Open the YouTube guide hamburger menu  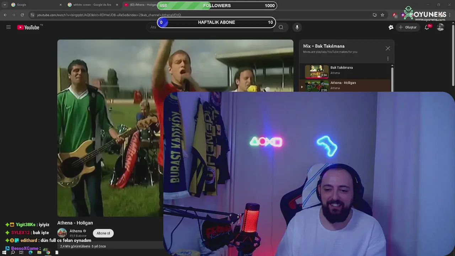pyautogui.click(x=9, y=27)
